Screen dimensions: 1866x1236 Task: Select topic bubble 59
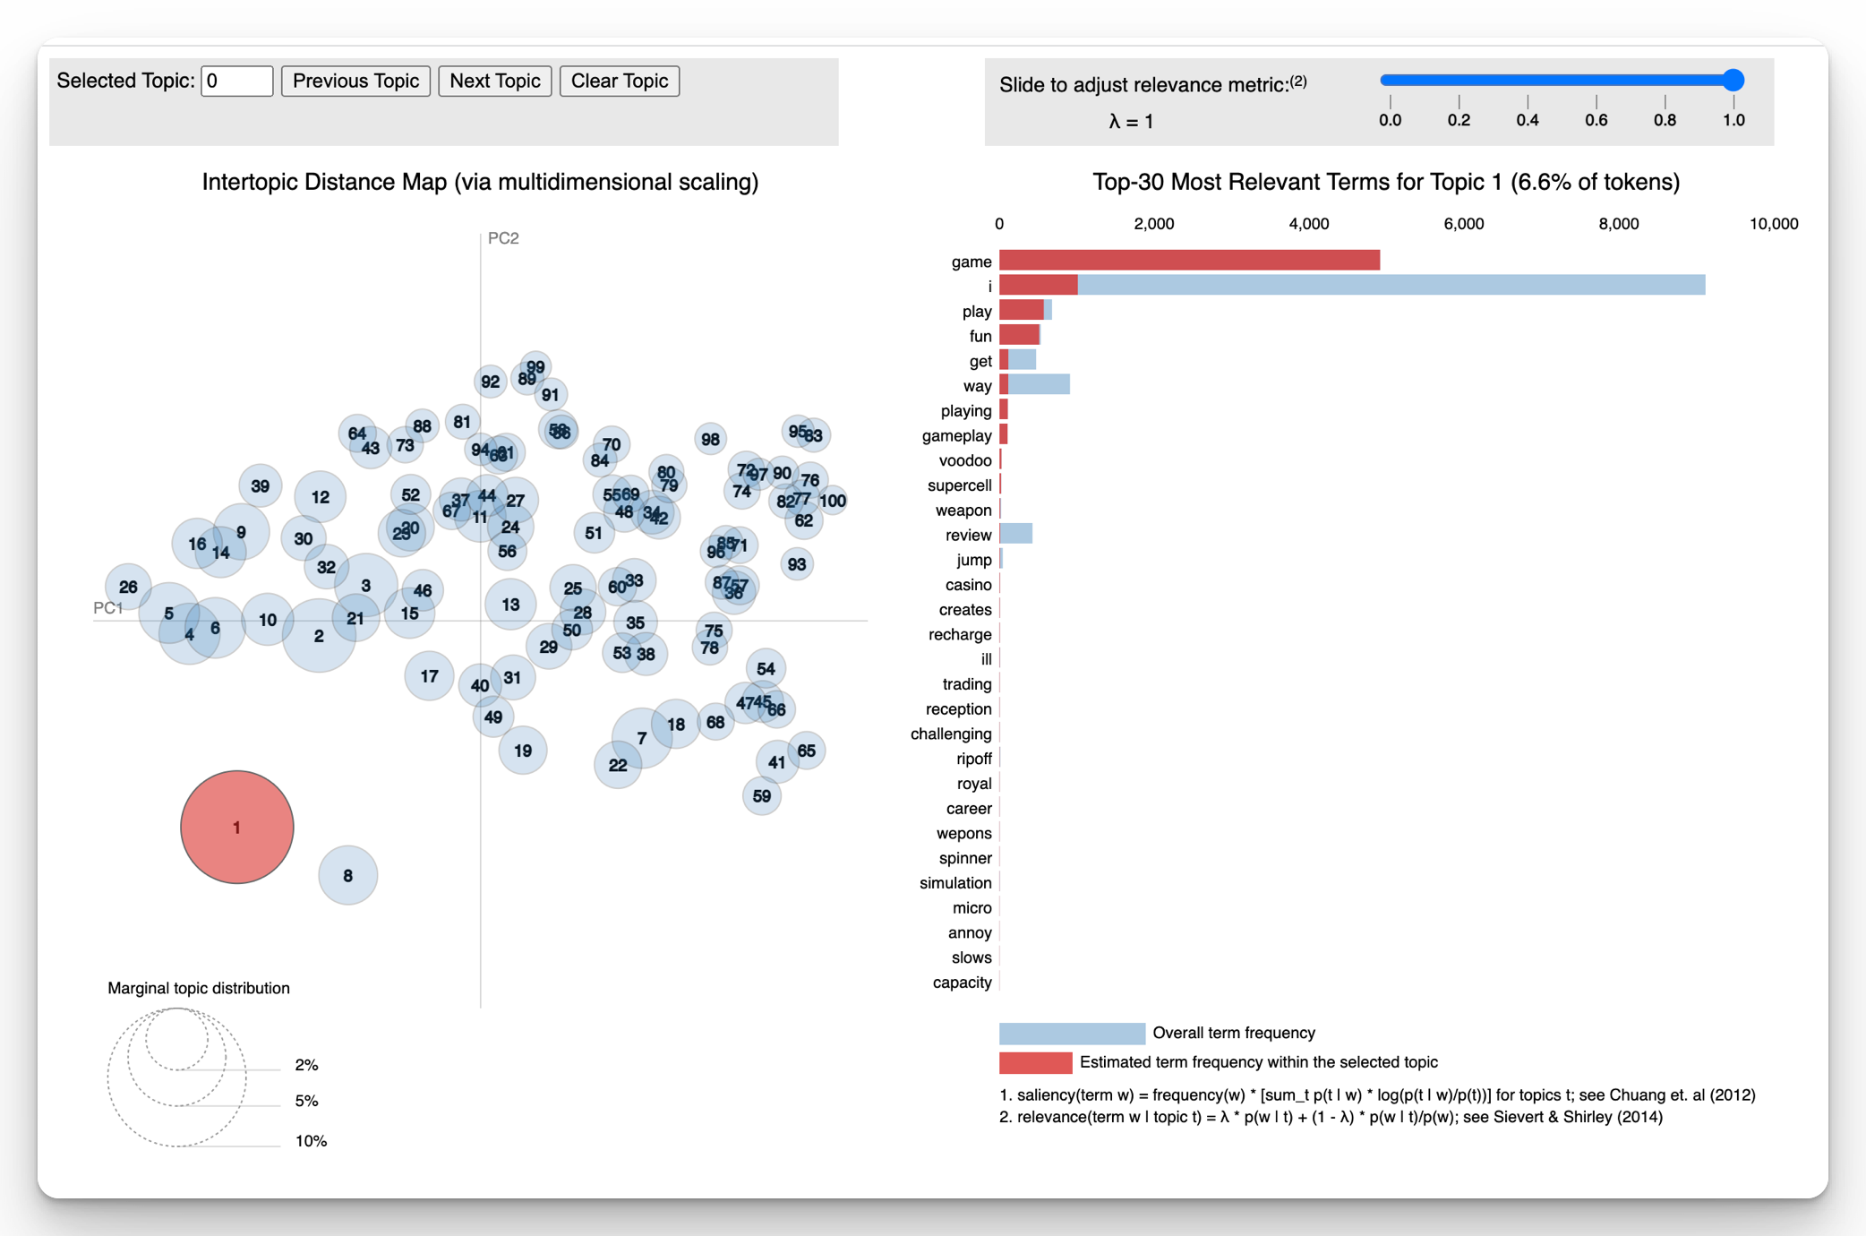point(762,795)
